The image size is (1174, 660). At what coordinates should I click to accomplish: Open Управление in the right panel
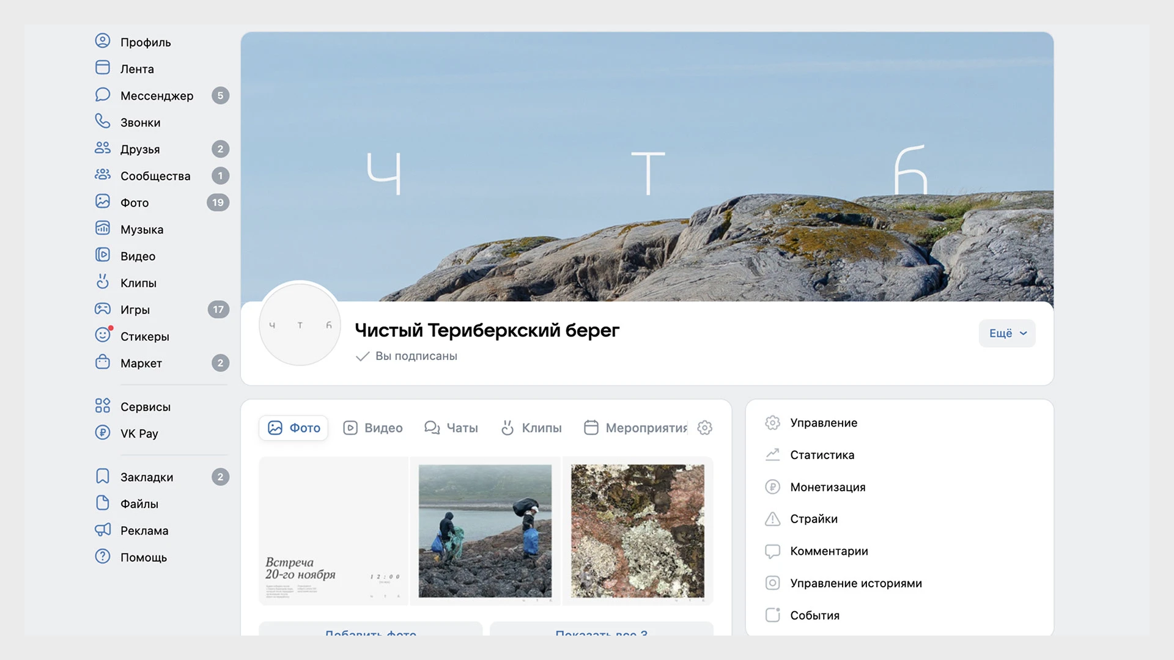pyautogui.click(x=823, y=423)
